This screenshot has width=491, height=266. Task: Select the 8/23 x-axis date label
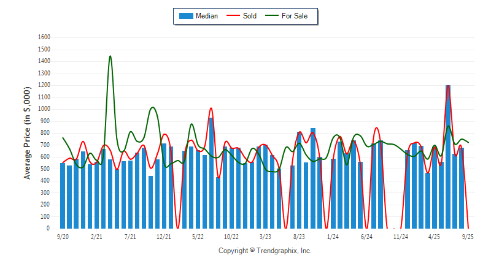coord(299,236)
